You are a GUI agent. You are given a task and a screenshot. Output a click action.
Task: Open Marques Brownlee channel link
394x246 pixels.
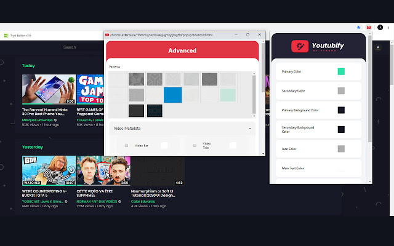[37, 120]
